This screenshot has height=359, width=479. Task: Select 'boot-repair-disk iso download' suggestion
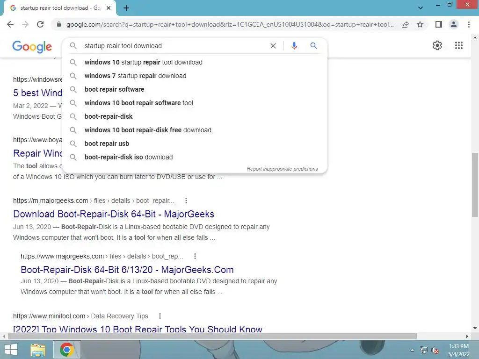(x=195, y=157)
